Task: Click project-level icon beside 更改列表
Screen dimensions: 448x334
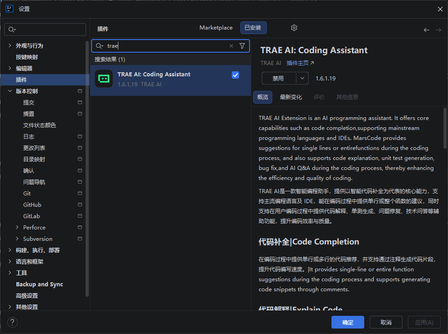Action: pyautogui.click(x=80, y=148)
